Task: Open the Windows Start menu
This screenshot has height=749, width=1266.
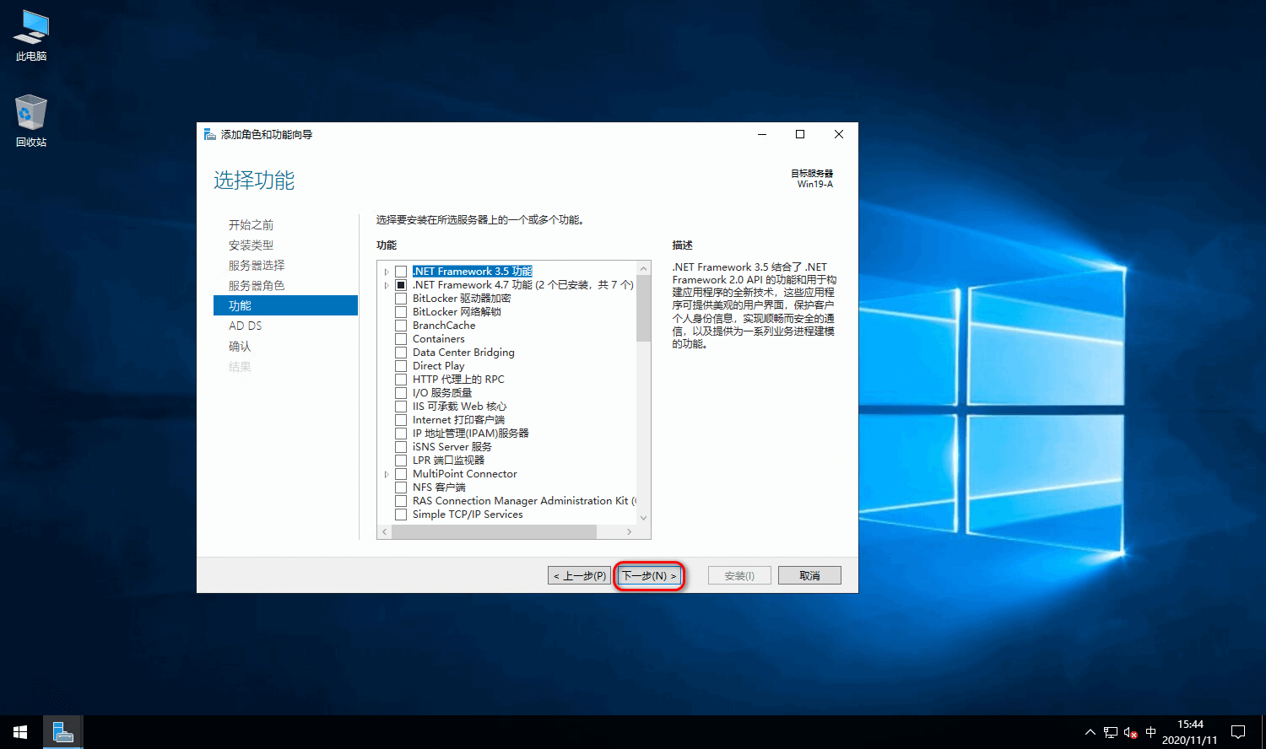Action: point(20,732)
